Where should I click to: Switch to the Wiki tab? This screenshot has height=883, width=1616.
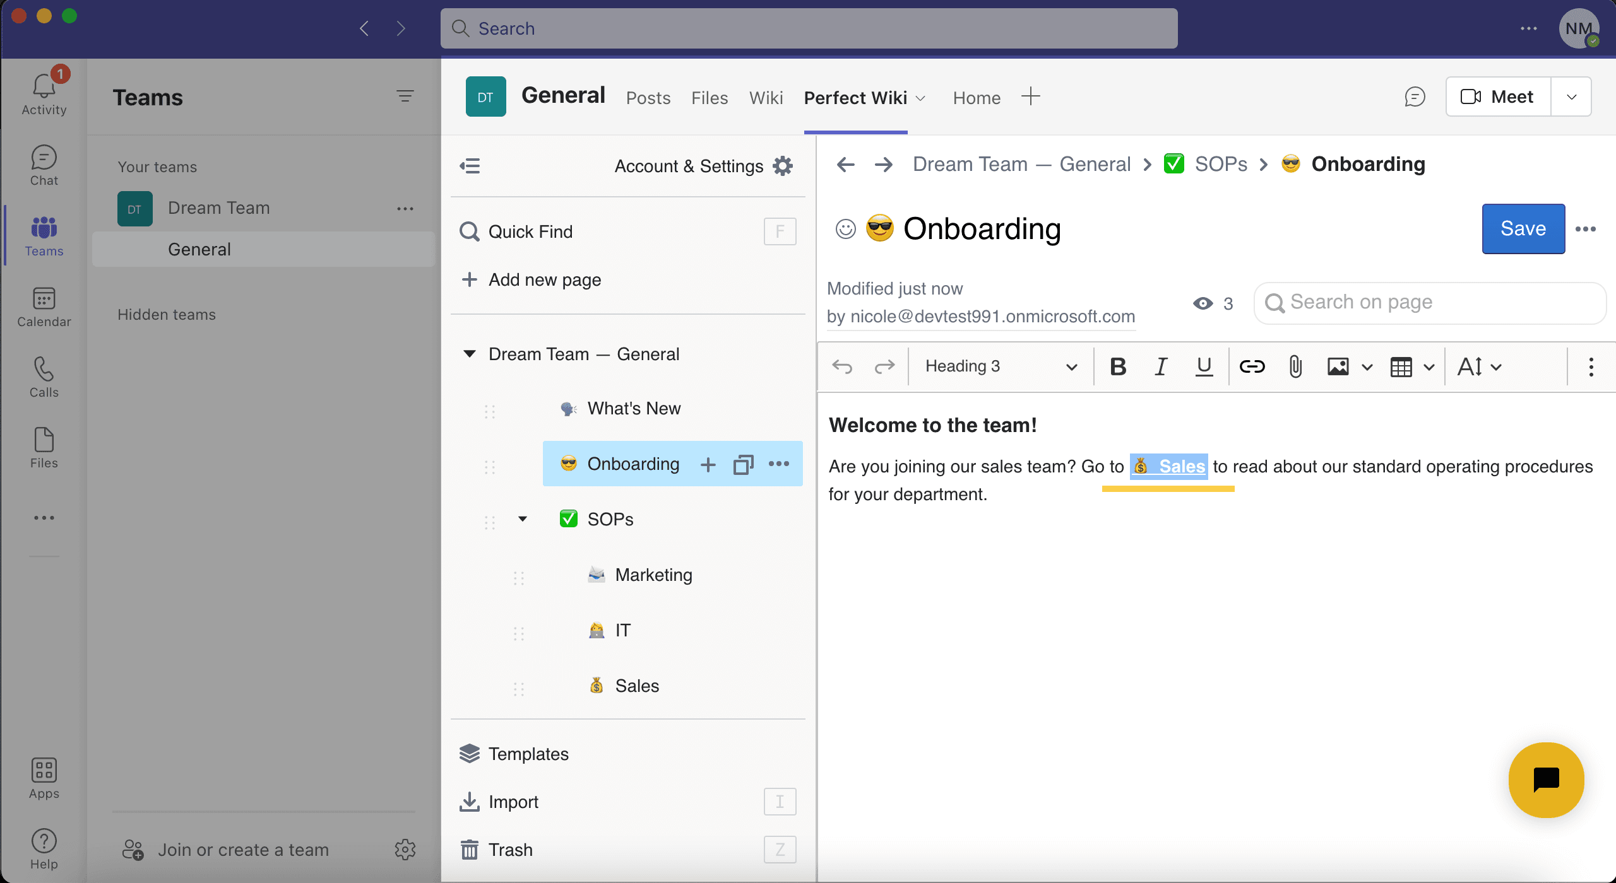pyautogui.click(x=766, y=98)
